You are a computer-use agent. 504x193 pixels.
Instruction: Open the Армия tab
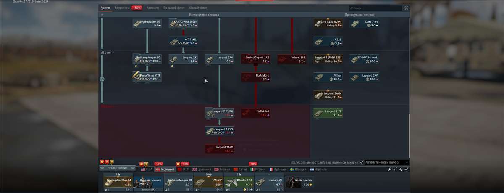point(105,8)
